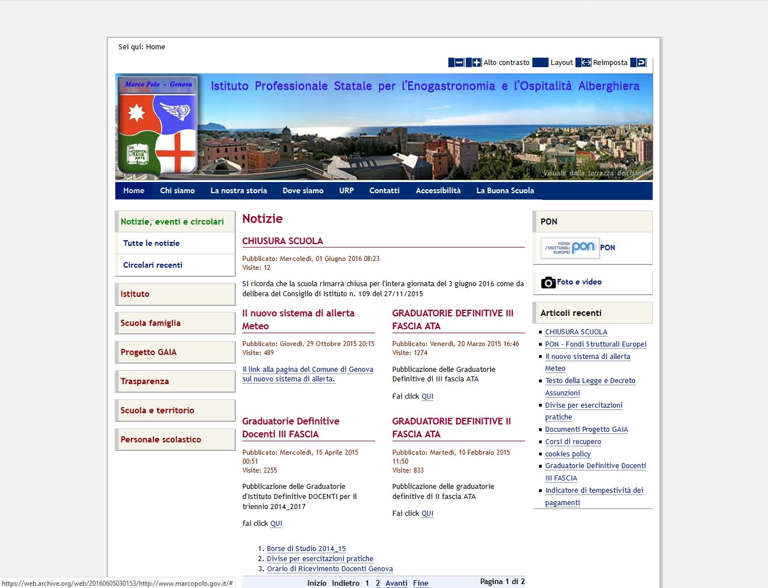Viewport: 768px width, 588px height.
Task: Expand the Scuola famiglia sidebar section
Action: [x=175, y=323]
